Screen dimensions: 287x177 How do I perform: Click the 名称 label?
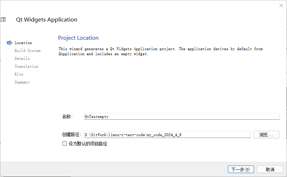coord(67,116)
